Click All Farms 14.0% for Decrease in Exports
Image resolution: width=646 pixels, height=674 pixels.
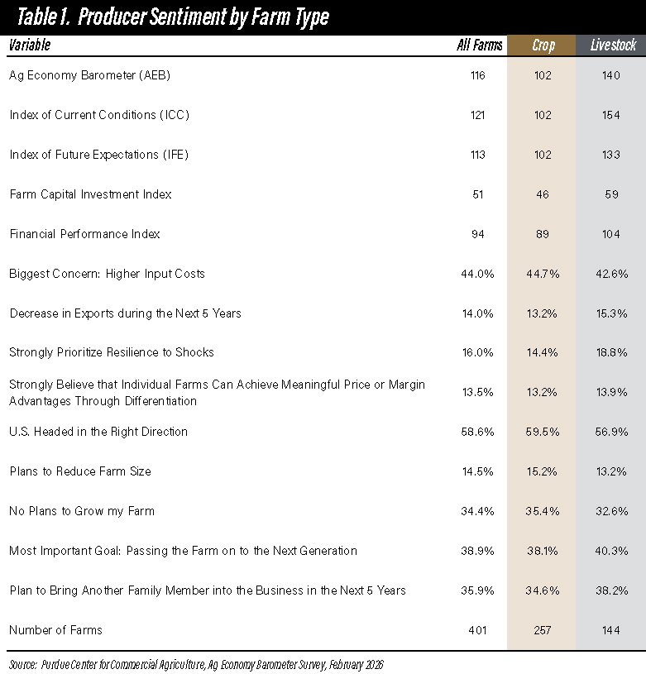pyautogui.click(x=477, y=313)
